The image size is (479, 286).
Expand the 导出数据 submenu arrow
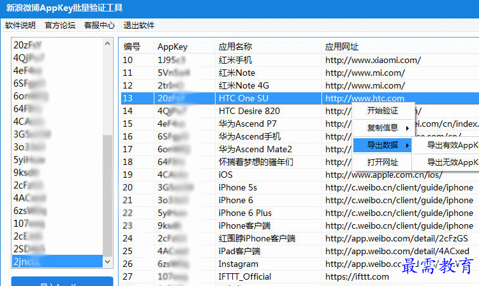pos(407,146)
